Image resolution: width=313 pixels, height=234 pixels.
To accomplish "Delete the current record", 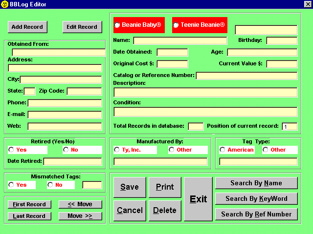I will 165,211.
